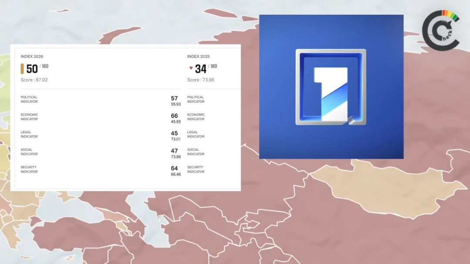The width and height of the screenshot is (470, 264).
Task: Click 2026 Economic Indicator label
Action: tap(30, 117)
